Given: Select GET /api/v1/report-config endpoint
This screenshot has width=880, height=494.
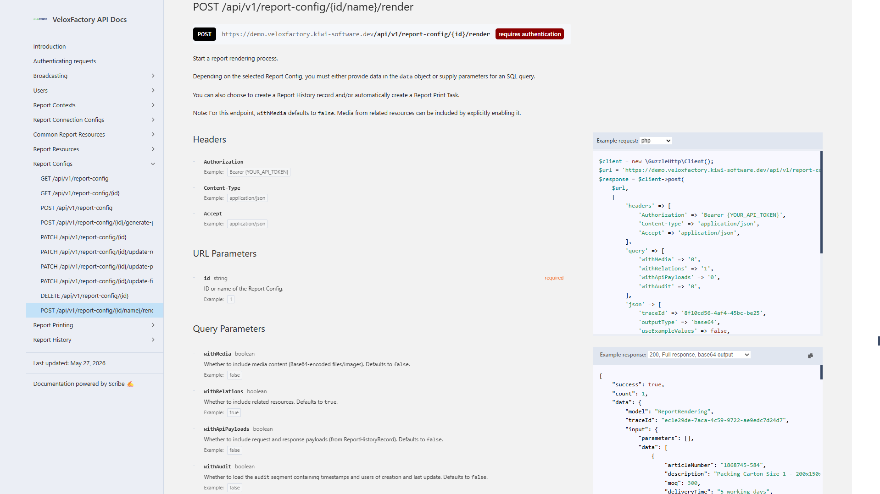Looking at the screenshot, I should click(75, 178).
